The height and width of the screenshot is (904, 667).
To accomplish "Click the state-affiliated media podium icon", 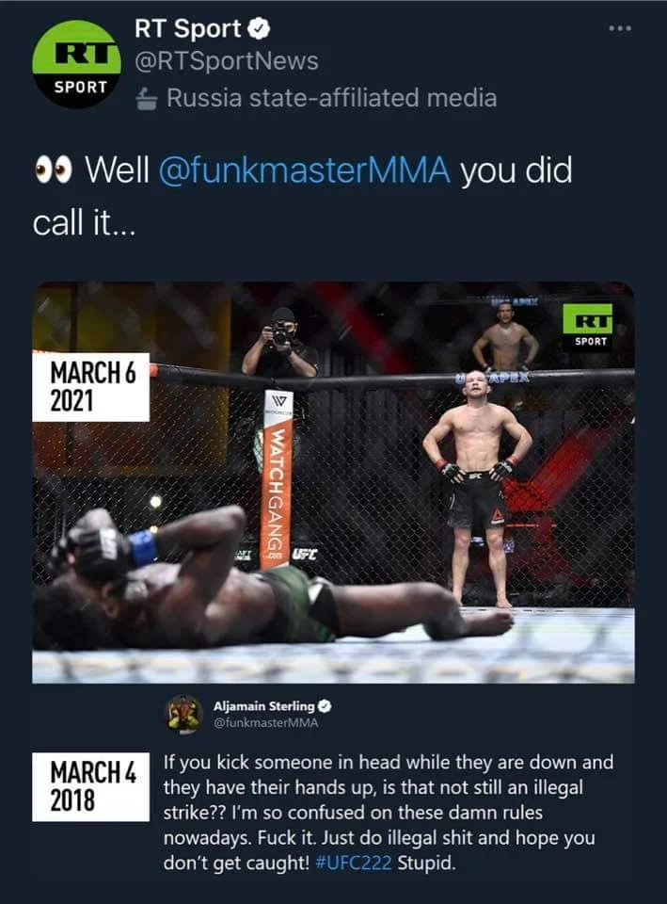I will [147, 99].
